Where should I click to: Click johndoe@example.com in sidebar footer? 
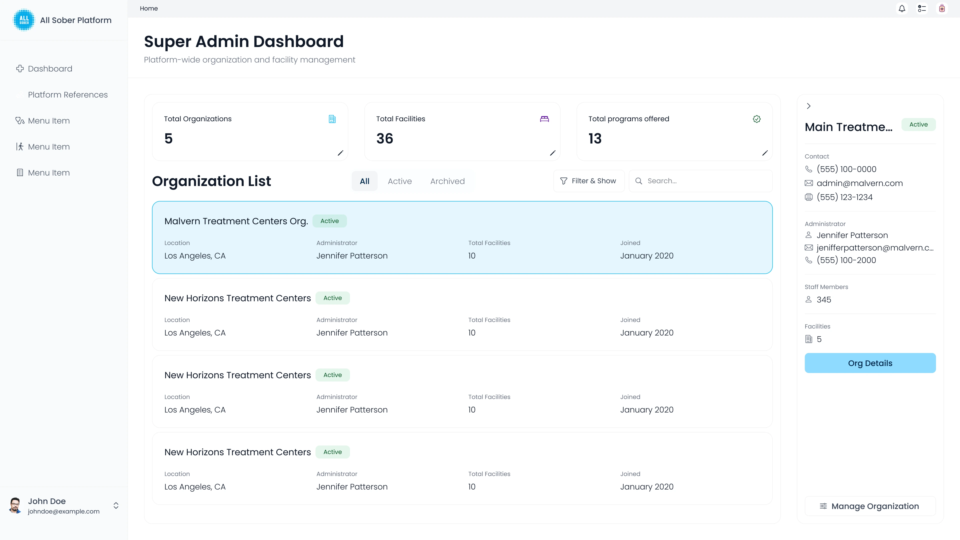pyautogui.click(x=64, y=511)
